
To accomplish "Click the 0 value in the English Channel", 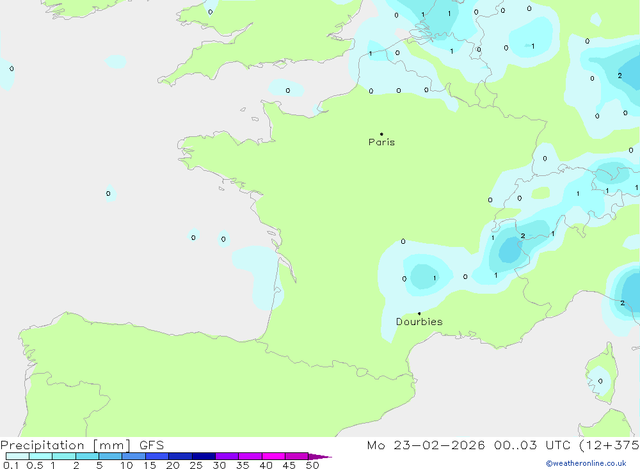I will (287, 91).
